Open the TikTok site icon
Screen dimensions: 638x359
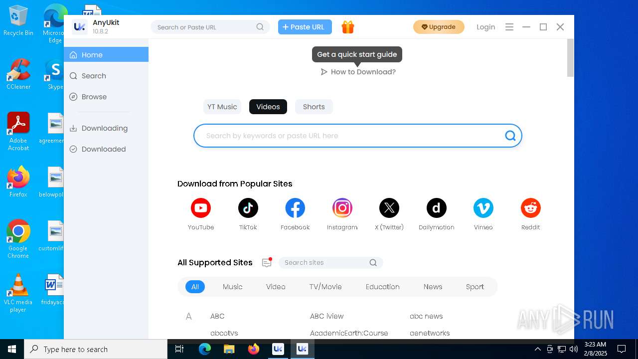click(248, 208)
